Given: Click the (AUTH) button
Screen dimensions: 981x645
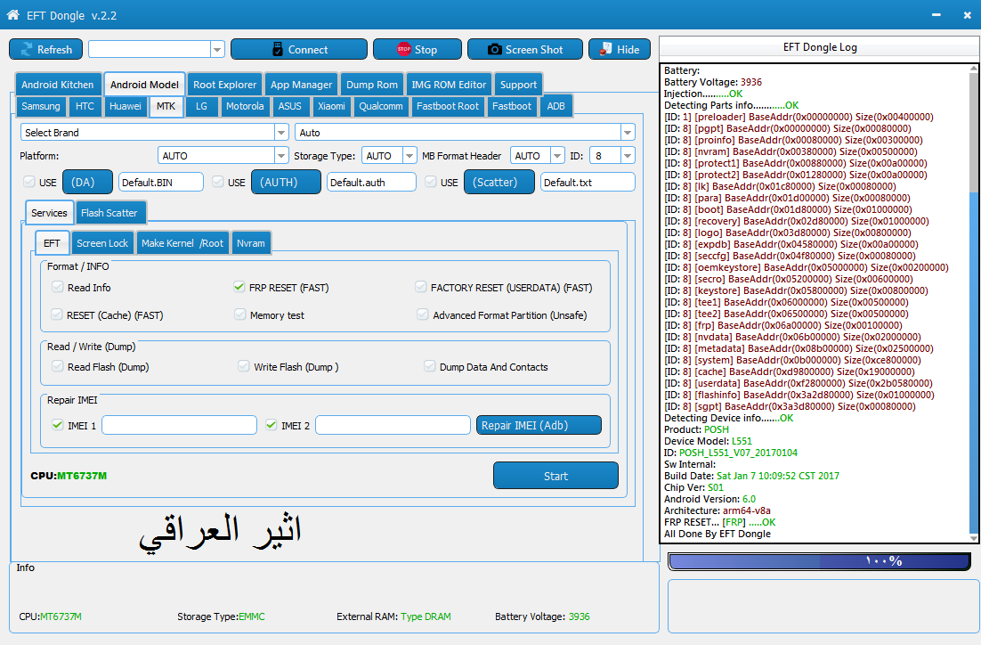Looking at the screenshot, I should [x=286, y=183].
